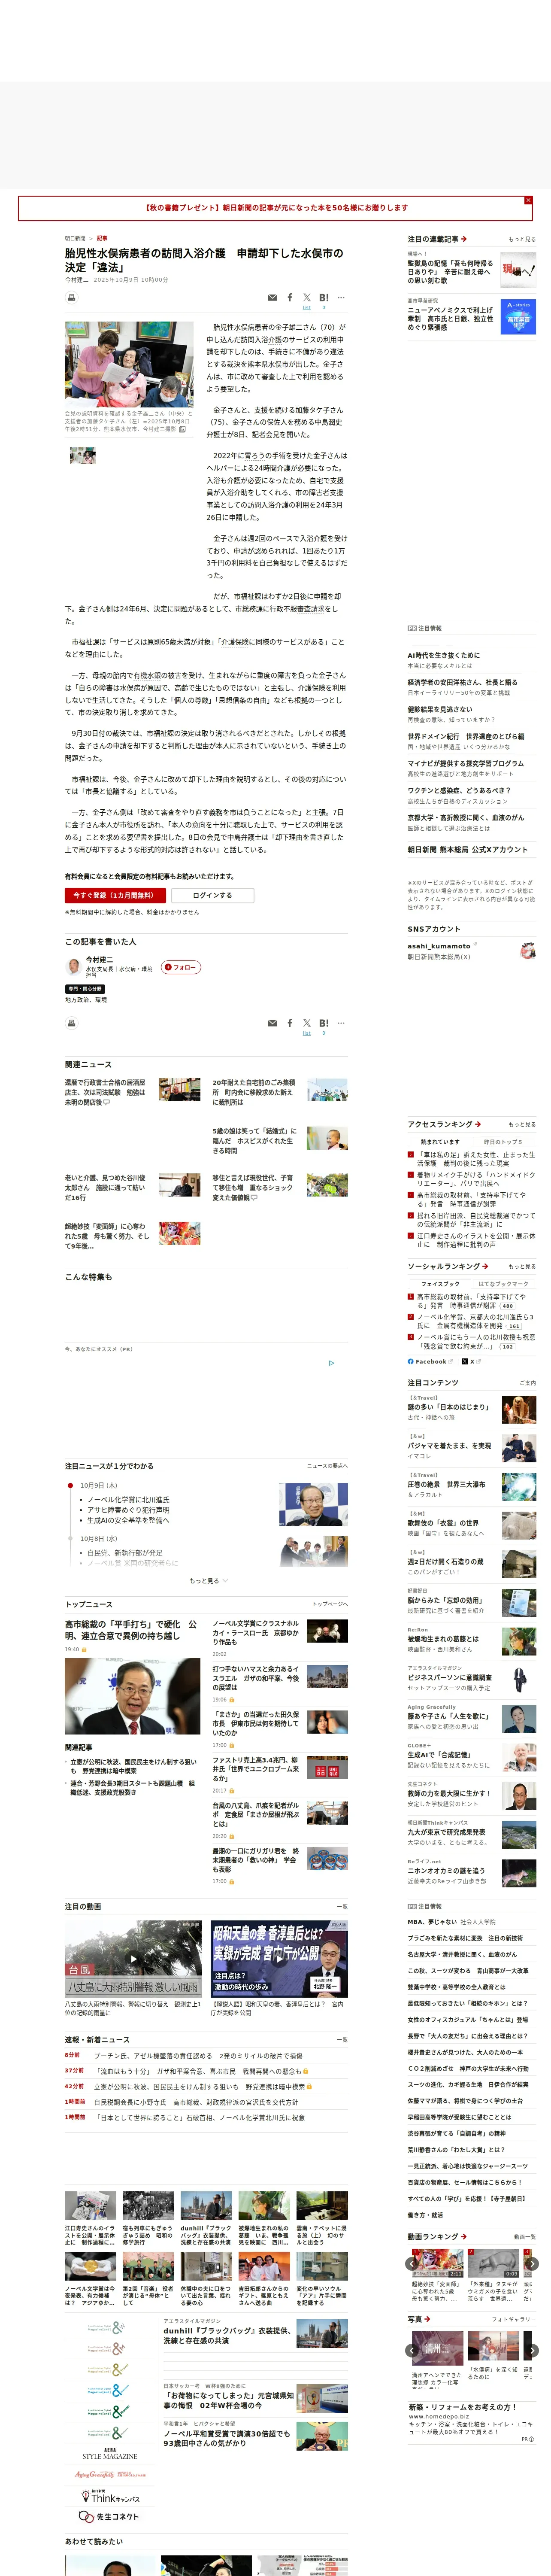The height and width of the screenshot is (2576, 551).
Task: Share article by mail from top share bar
Action: [272, 297]
